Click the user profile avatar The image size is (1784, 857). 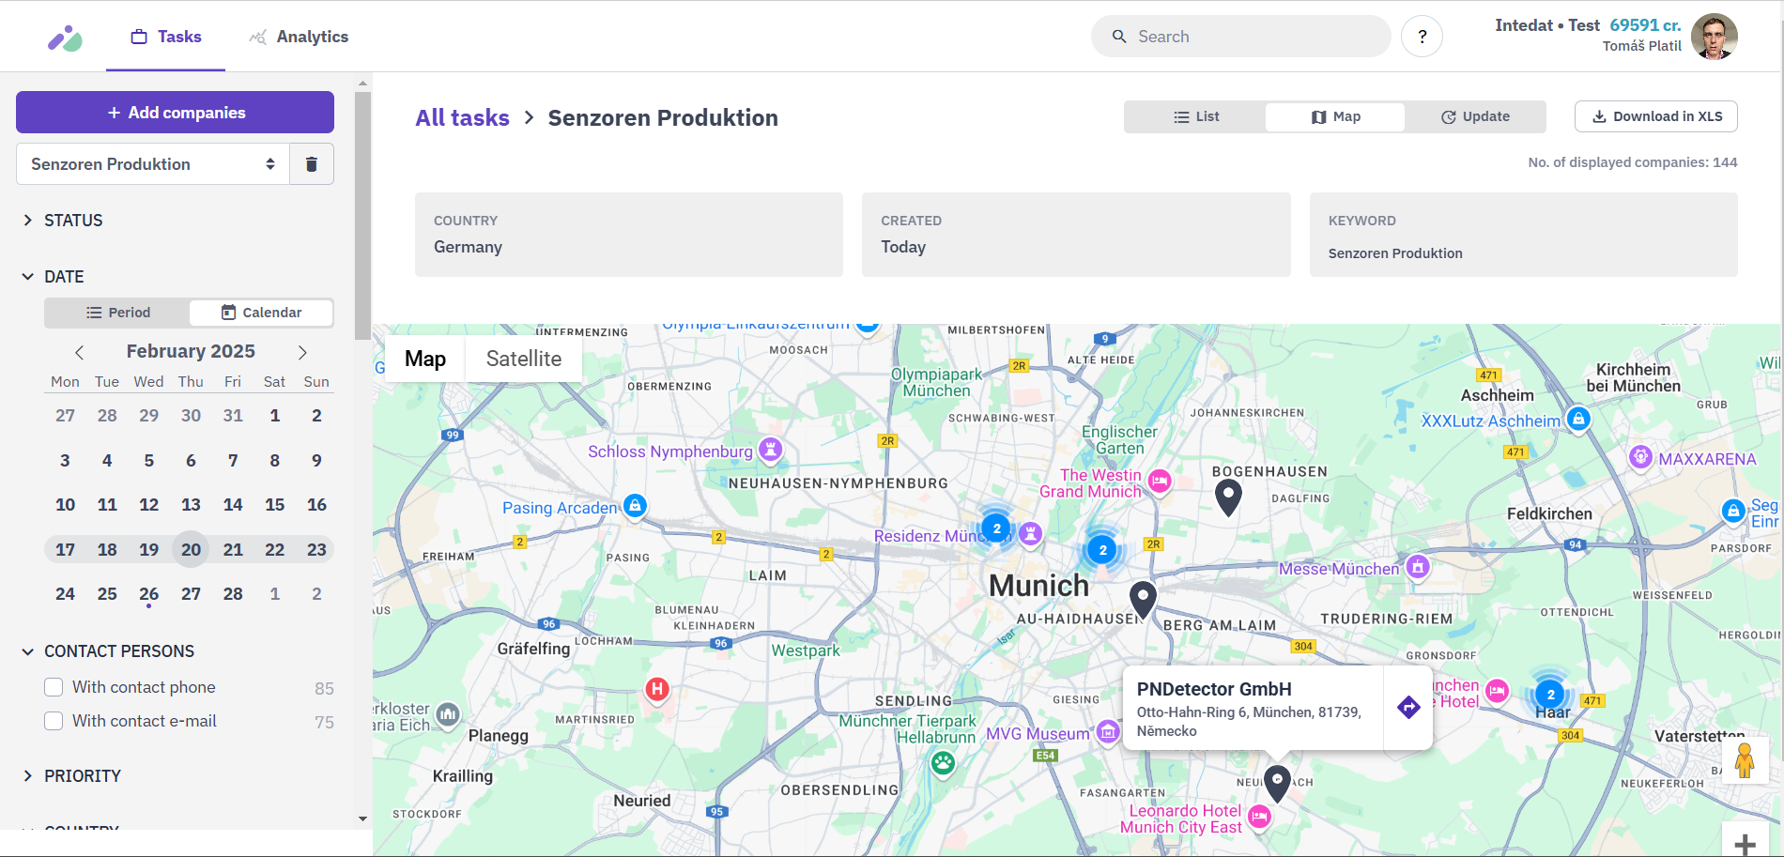point(1714,37)
